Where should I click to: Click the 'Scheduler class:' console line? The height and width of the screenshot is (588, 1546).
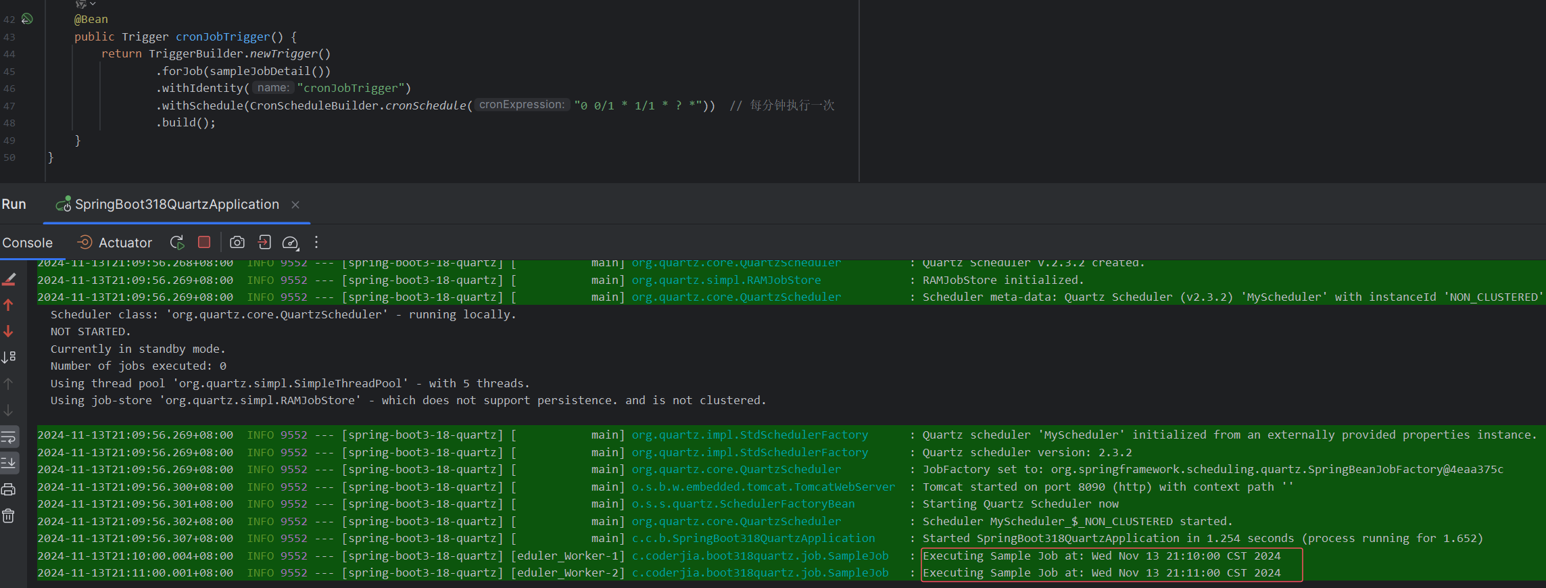pos(283,314)
